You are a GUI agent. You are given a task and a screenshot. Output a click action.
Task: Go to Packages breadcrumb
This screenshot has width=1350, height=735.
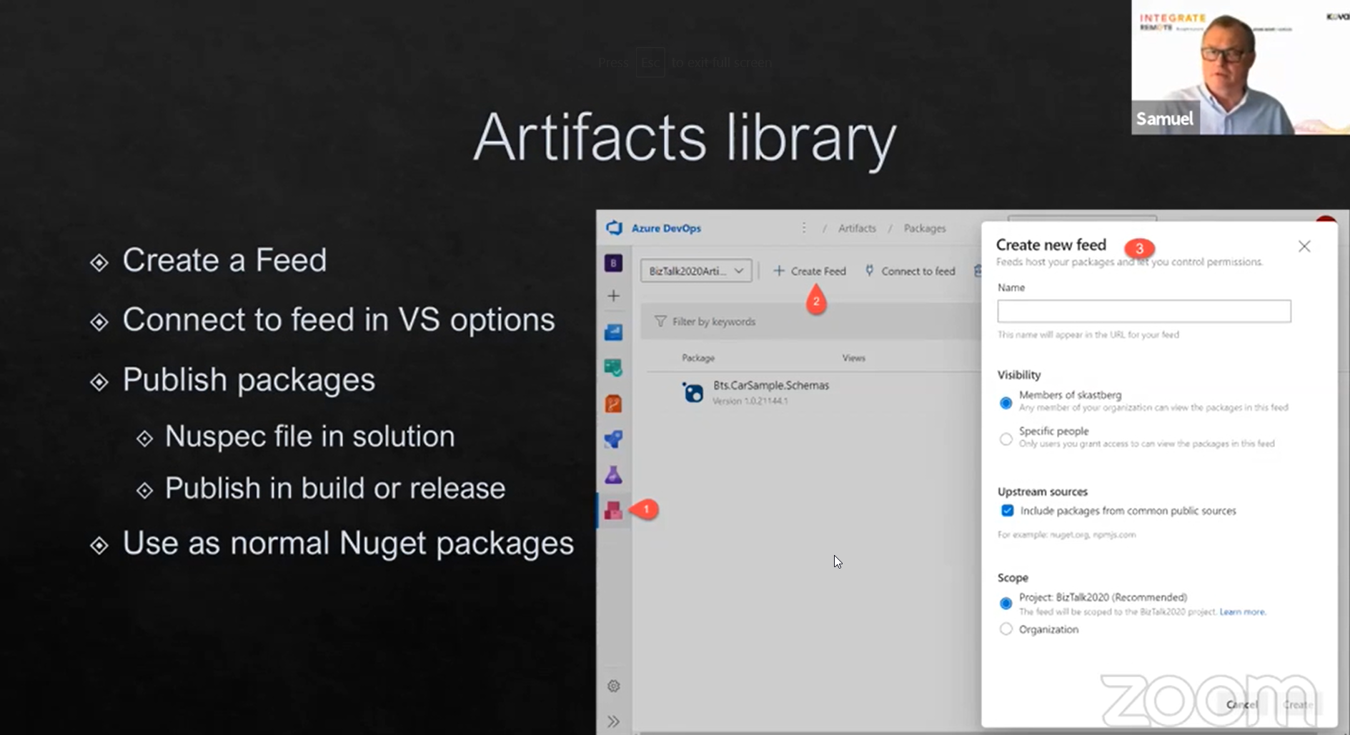click(925, 228)
